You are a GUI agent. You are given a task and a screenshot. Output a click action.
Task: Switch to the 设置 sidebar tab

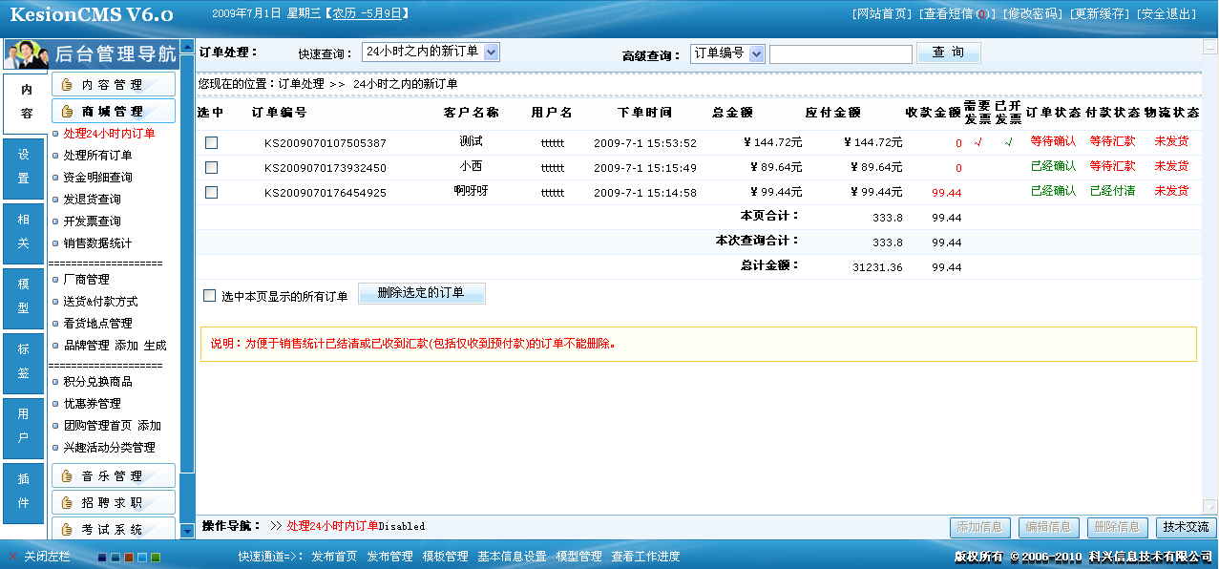point(24,171)
